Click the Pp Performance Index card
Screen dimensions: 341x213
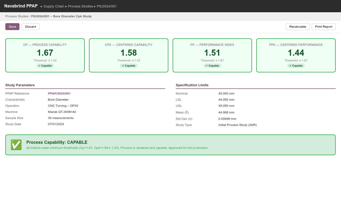212,55
